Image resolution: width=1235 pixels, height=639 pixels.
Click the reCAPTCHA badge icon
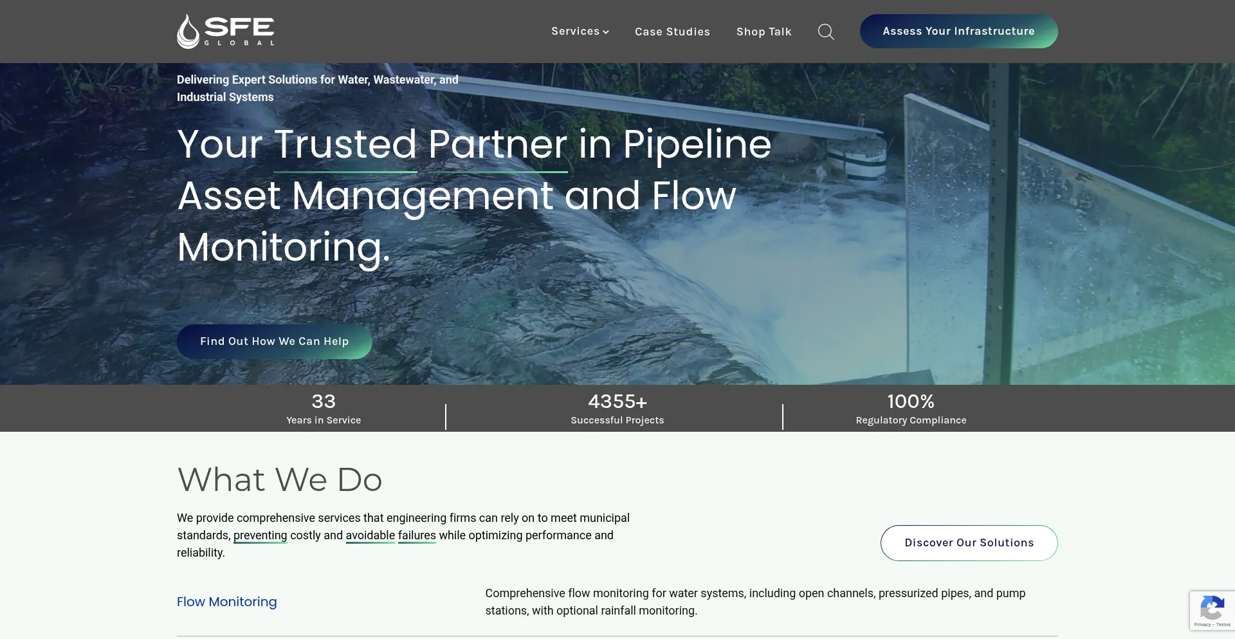tap(1212, 607)
